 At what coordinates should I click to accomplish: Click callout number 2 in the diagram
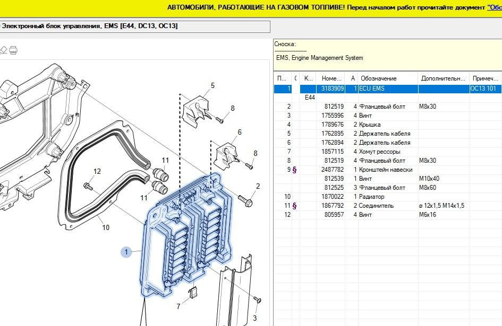[x=258, y=186]
